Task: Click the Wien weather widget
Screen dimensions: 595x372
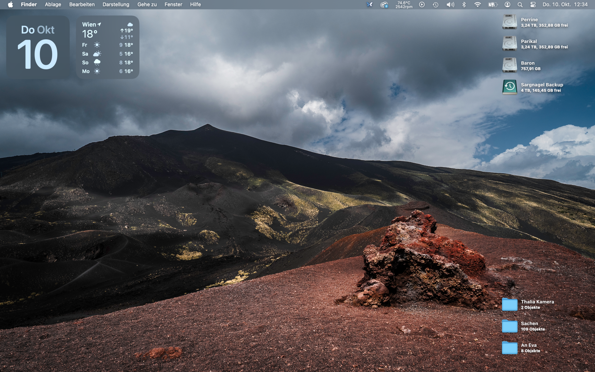Action: [x=107, y=47]
